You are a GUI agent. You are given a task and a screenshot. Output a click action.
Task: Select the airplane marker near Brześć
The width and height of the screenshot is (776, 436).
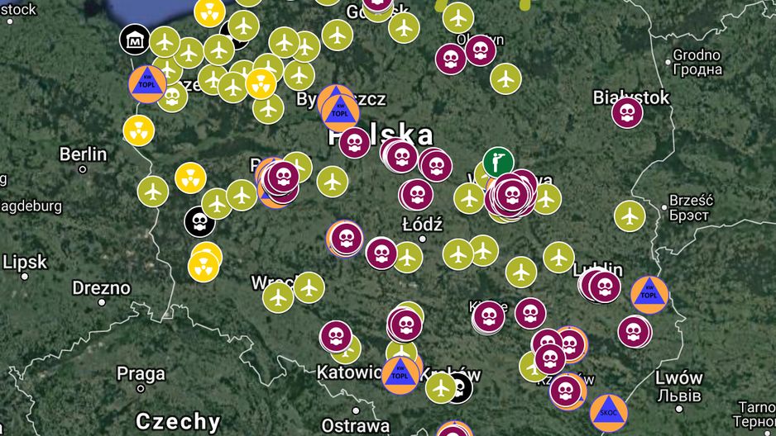[630, 216]
